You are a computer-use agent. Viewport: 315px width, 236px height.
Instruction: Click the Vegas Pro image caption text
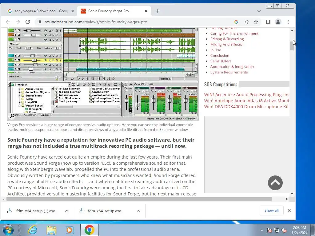[100, 127]
